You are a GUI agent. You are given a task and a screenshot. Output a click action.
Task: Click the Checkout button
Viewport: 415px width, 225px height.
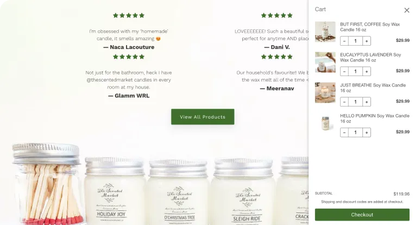(362, 215)
